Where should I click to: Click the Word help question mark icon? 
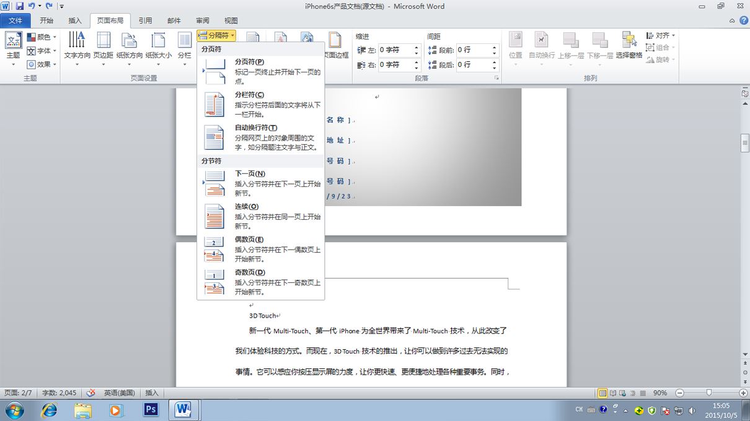tap(743, 20)
